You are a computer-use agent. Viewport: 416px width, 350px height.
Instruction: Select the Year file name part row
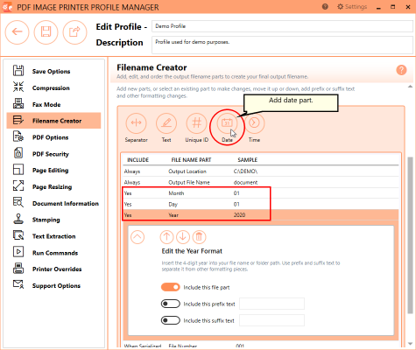point(260,215)
